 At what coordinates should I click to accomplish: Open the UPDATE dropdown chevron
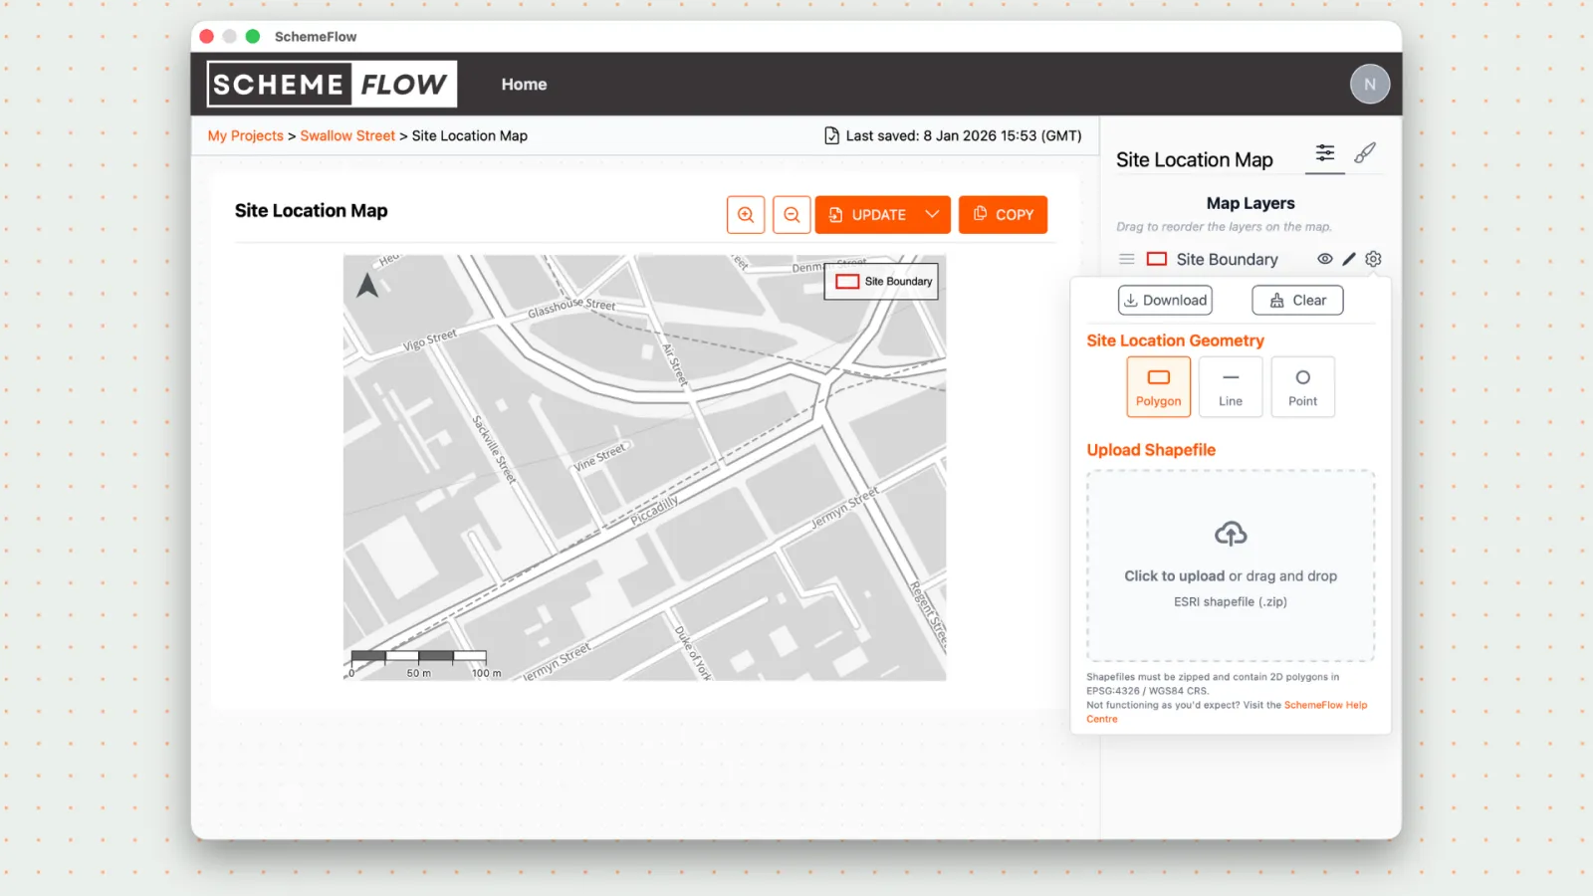(x=933, y=215)
